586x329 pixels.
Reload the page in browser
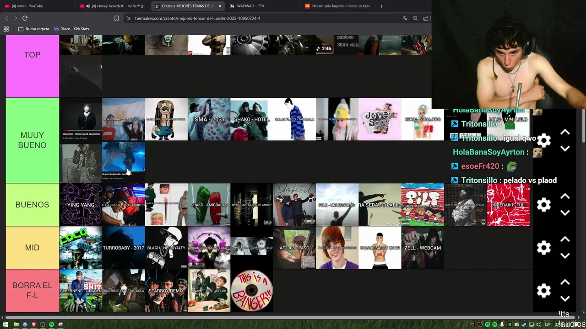[25, 18]
